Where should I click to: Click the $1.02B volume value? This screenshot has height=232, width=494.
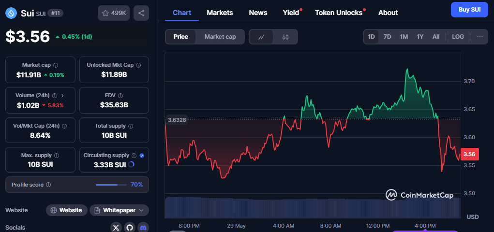click(28, 105)
